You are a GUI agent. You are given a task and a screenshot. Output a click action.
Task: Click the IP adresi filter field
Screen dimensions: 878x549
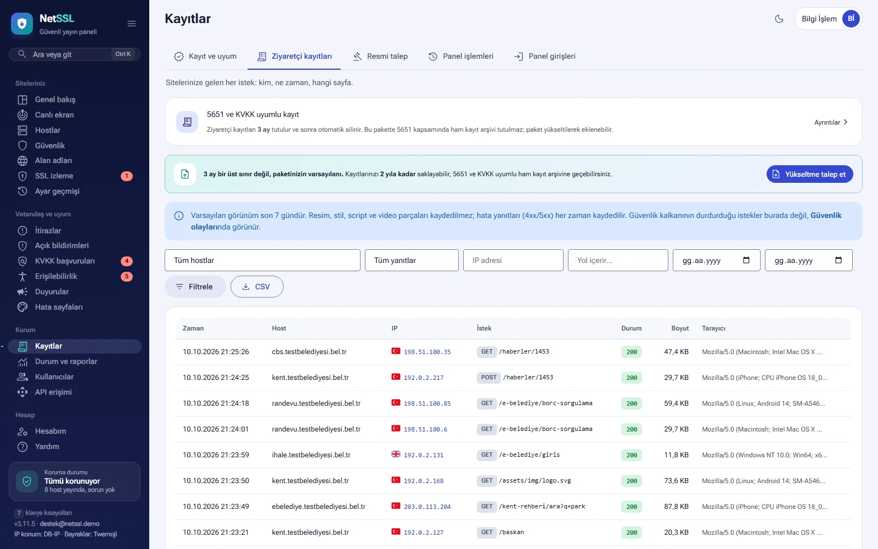point(513,260)
